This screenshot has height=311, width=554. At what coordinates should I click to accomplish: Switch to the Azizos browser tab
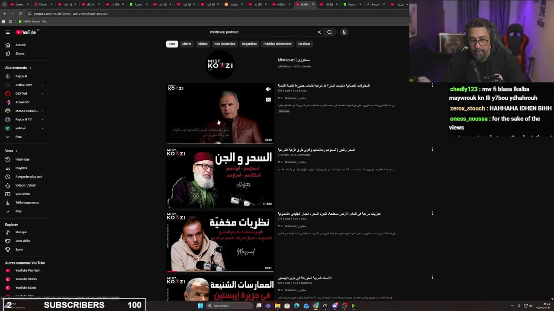coord(138,4)
